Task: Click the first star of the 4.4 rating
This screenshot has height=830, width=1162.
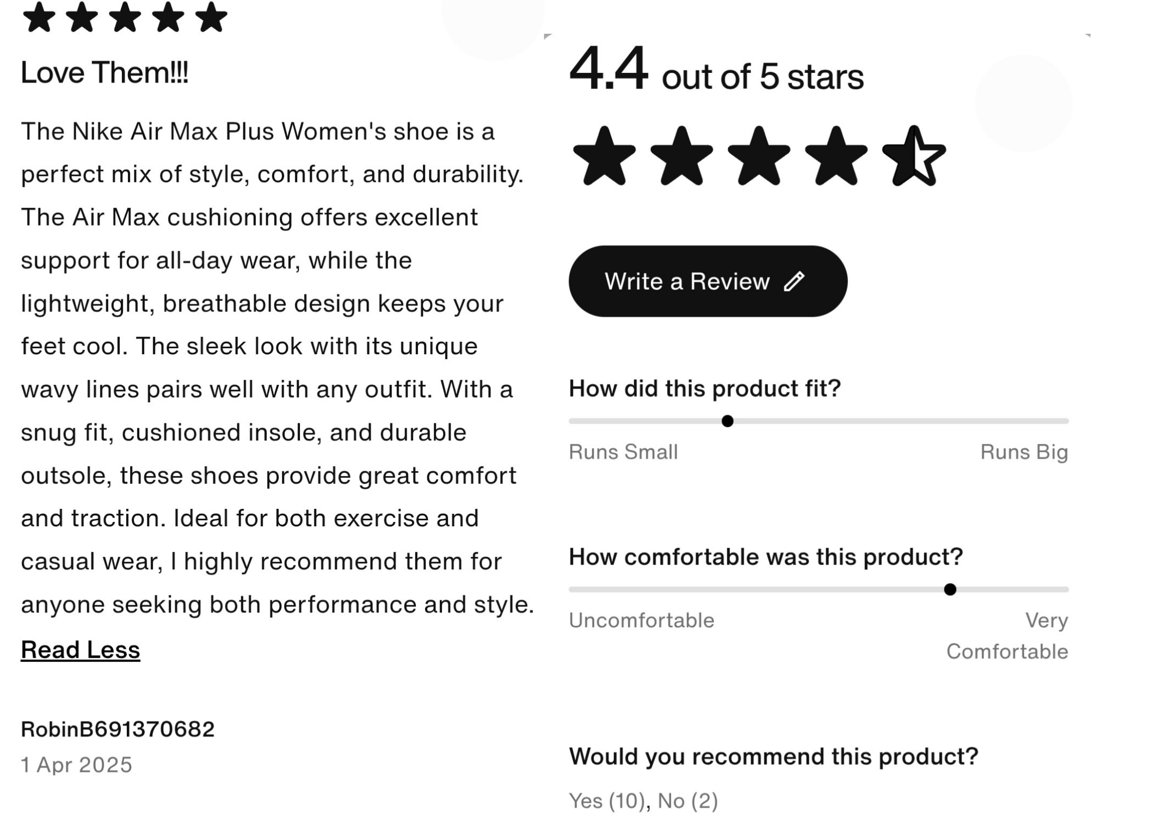Action: (x=604, y=157)
